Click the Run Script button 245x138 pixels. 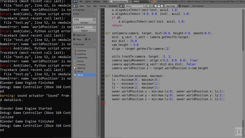pos(171,6)
